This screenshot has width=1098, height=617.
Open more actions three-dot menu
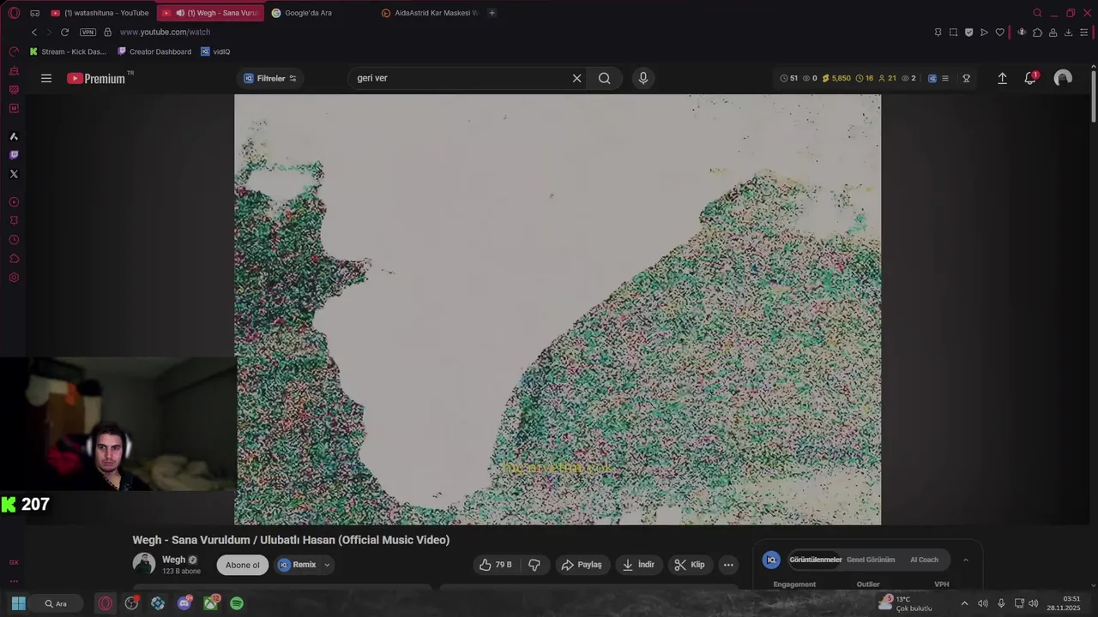click(x=728, y=565)
